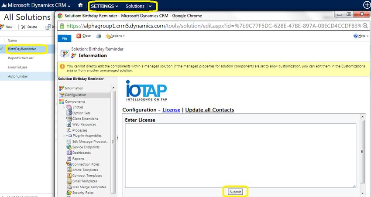The width and height of the screenshot is (371, 197).
Task: Click the quick create plus icon
Action: tap(367, 5)
